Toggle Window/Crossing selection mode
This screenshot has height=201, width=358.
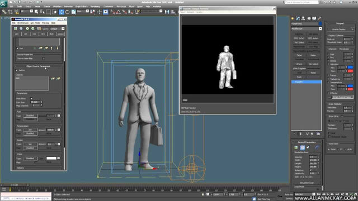click(x=55, y=12)
